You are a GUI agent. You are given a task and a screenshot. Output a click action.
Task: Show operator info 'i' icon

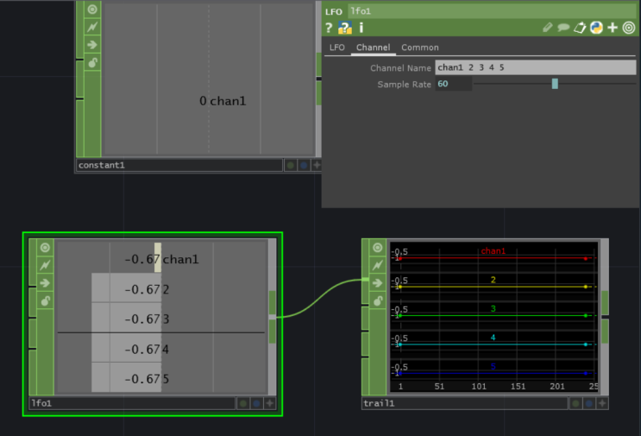(x=361, y=28)
